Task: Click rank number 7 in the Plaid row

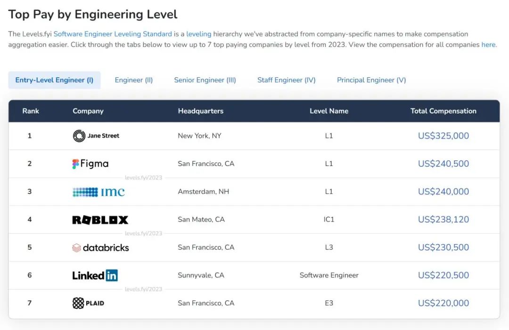Action: [x=30, y=303]
